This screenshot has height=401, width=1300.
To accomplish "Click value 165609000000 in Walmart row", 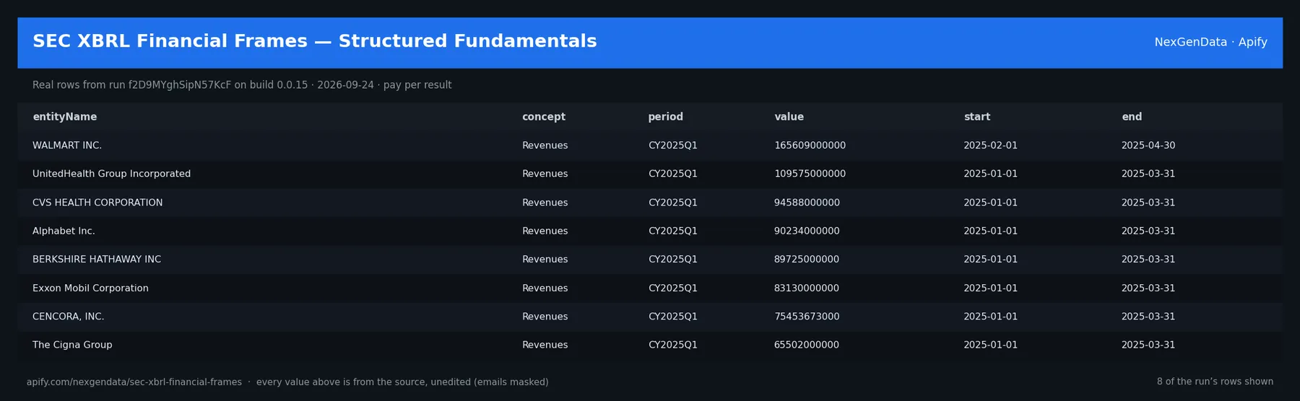I will coord(810,146).
